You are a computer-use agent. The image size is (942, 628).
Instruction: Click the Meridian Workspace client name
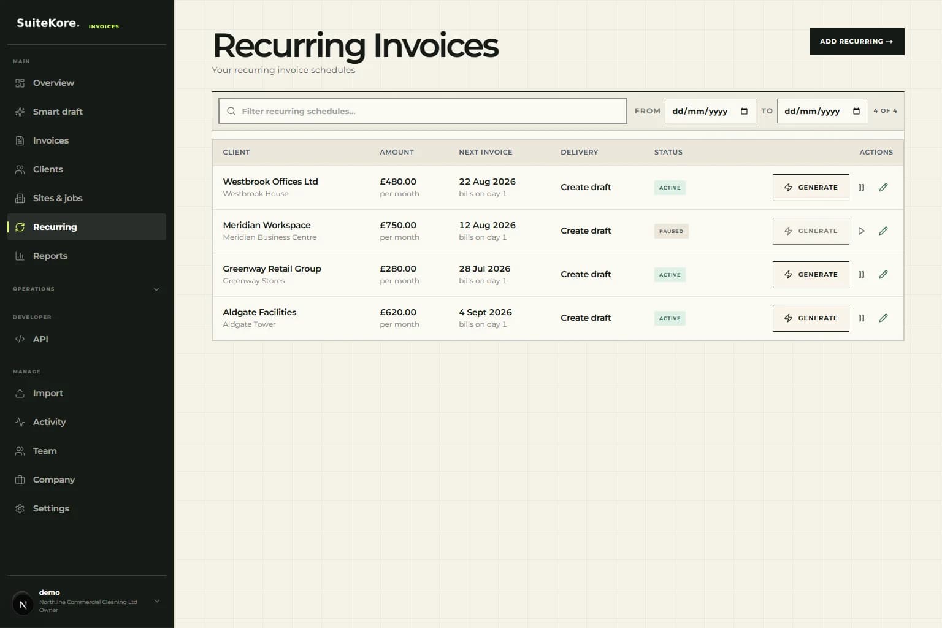(267, 225)
